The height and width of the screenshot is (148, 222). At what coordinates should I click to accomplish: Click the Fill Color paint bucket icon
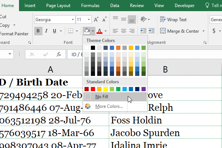click(x=87, y=31)
